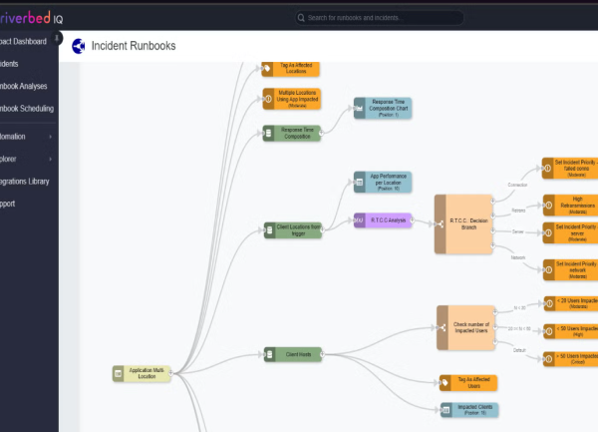
Task: Select the Tag As Affected Users tag icon
Action: click(446, 383)
